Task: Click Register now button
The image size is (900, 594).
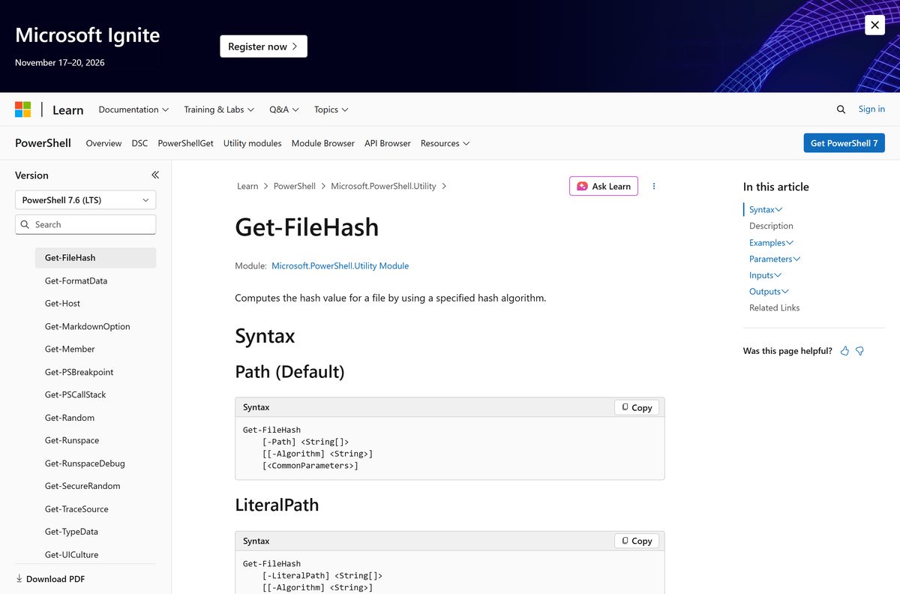Action: pos(263,46)
